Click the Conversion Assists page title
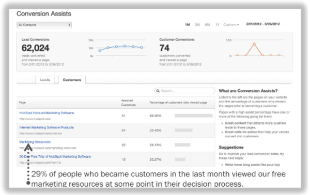310x195 pixels. pyautogui.click(x=44, y=13)
